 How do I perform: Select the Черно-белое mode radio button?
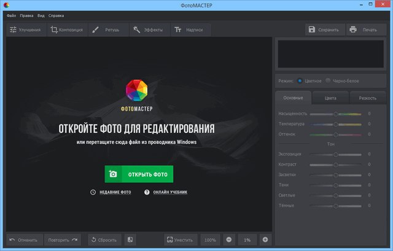coord(328,80)
